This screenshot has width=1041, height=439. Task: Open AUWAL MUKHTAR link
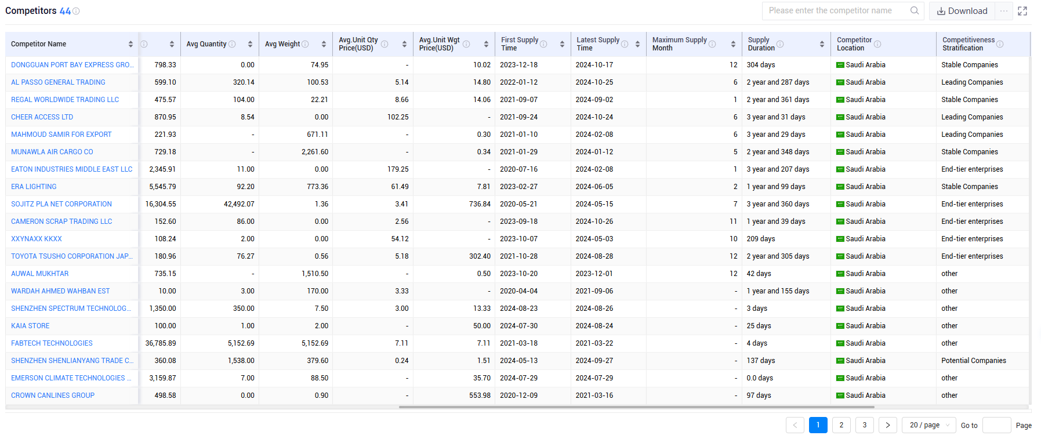pos(39,274)
